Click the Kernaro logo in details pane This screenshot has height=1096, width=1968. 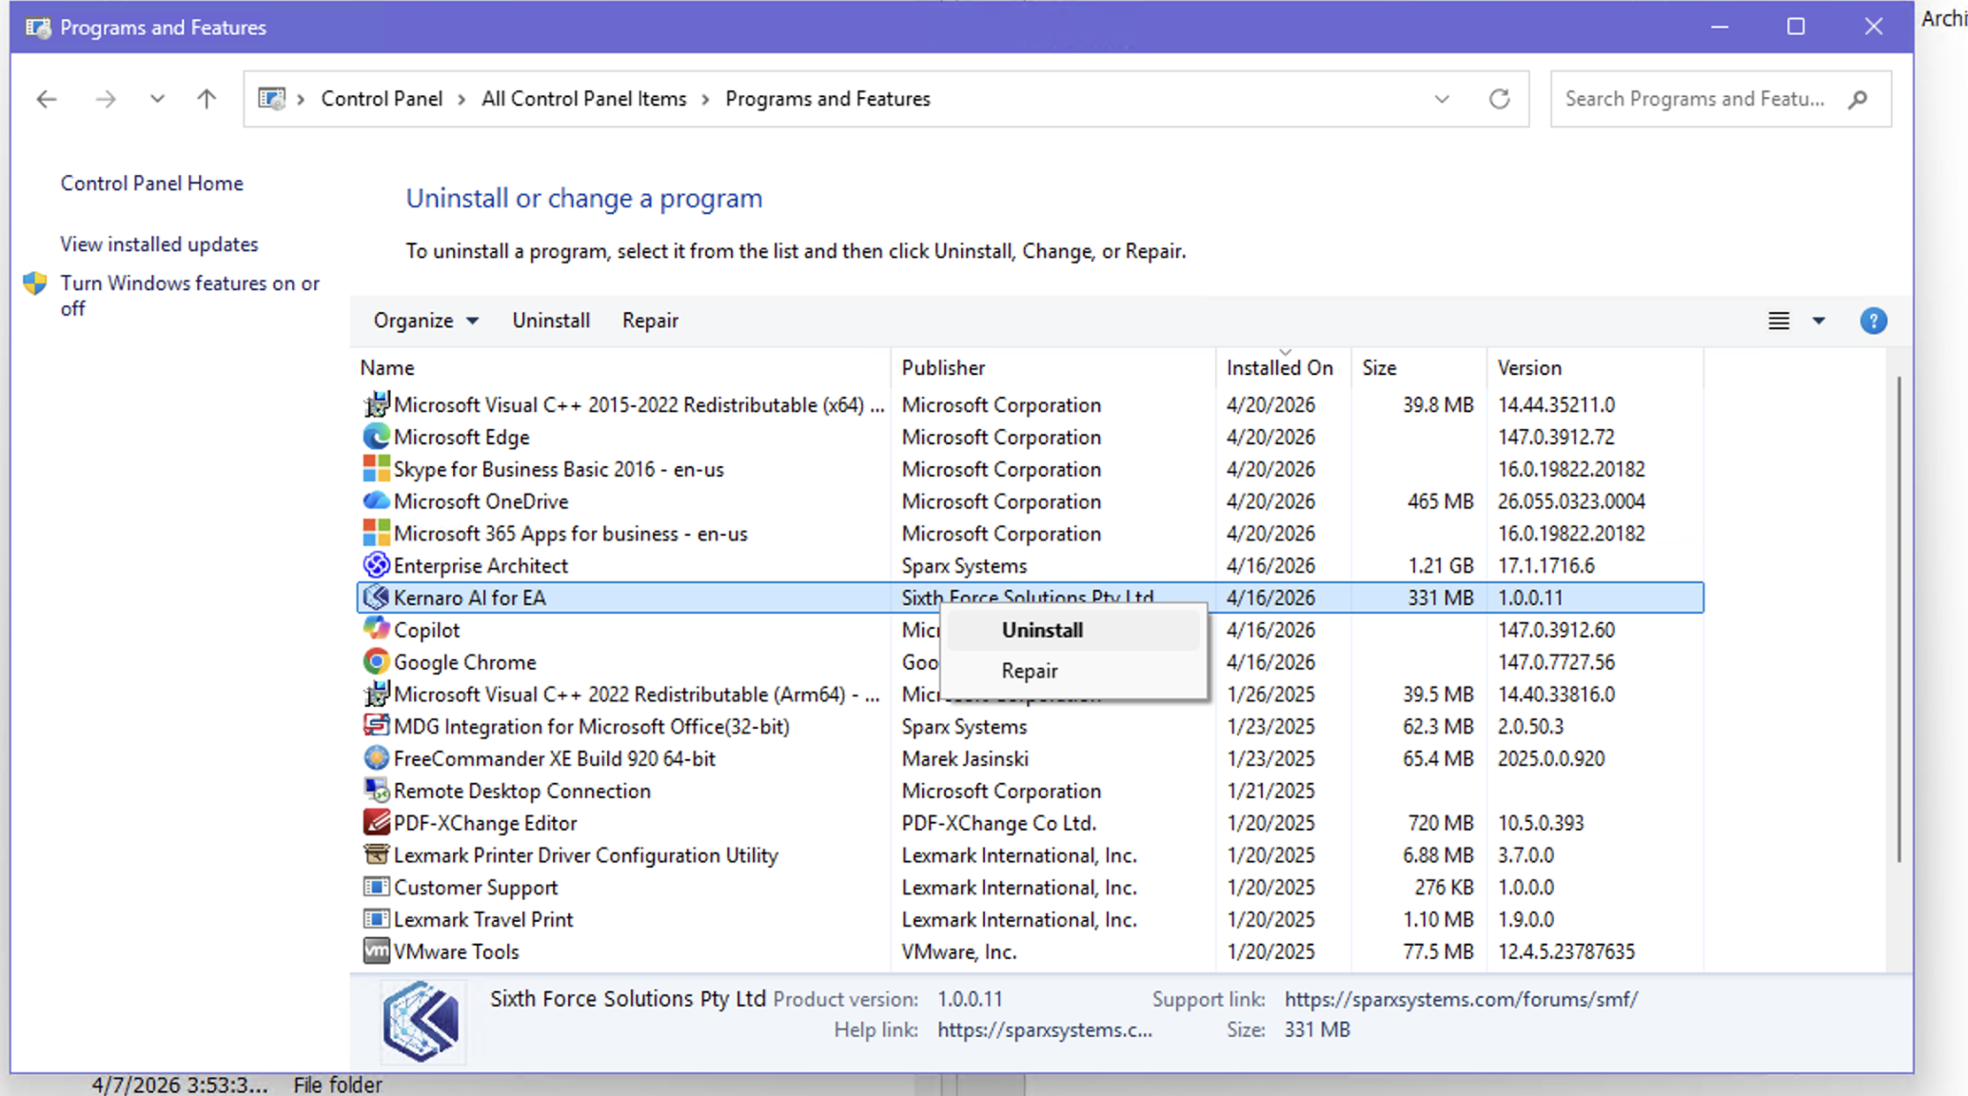[x=422, y=1022]
